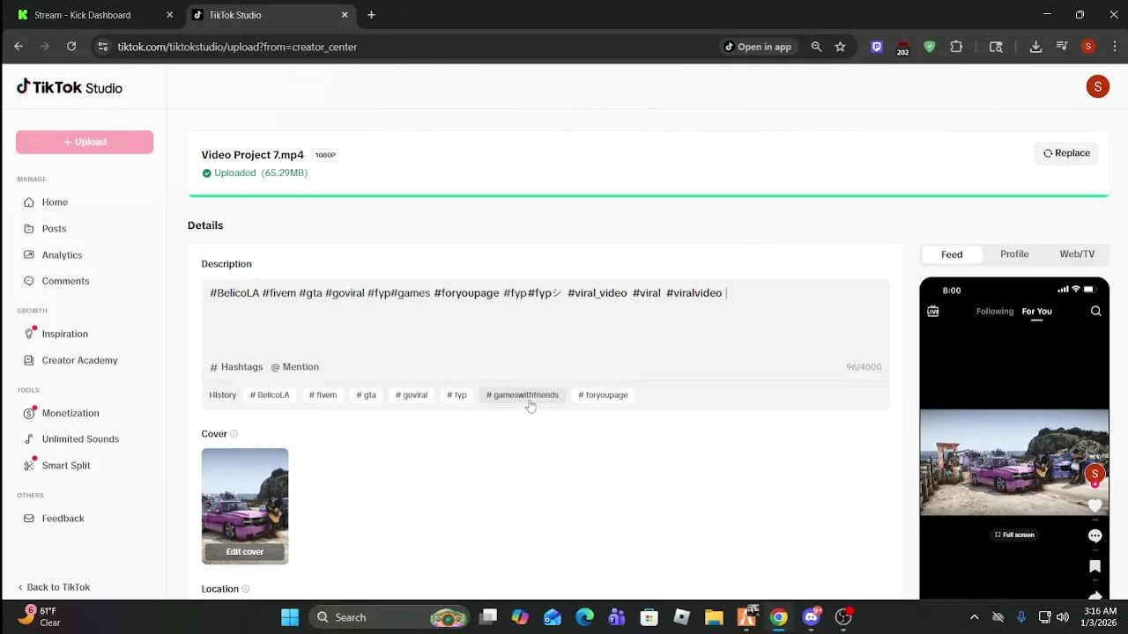The height and width of the screenshot is (634, 1128).
Task: Click the heart like icon in preview
Action: tap(1095, 506)
